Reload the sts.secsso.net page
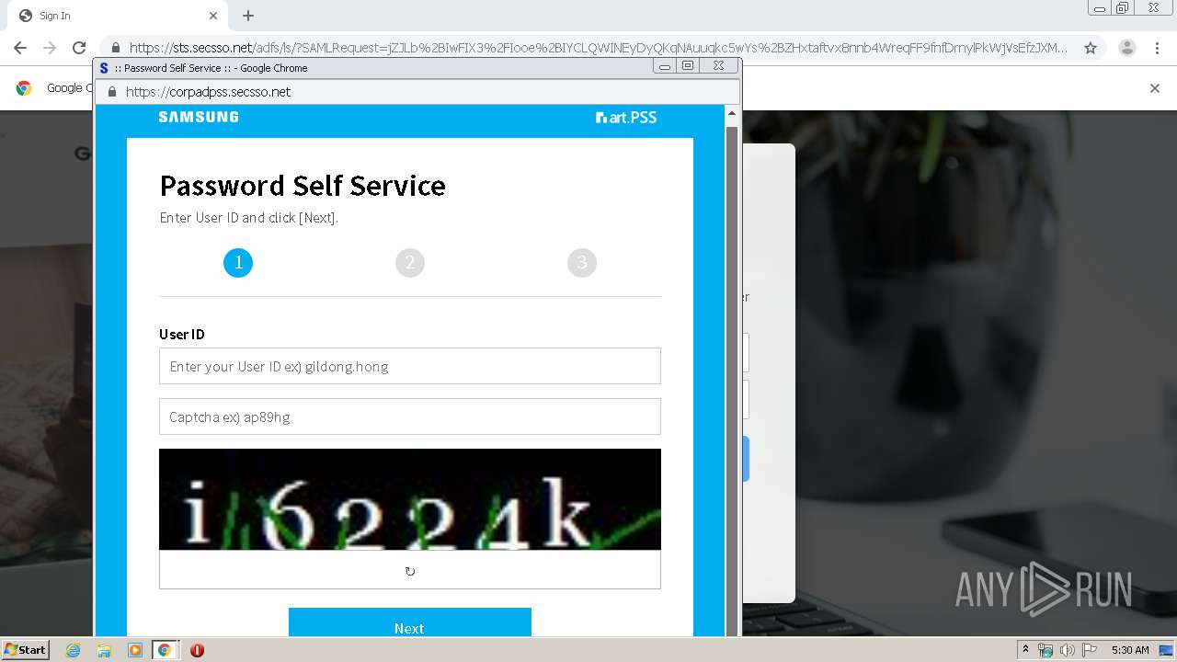The width and height of the screenshot is (1177, 662). tap(79, 48)
